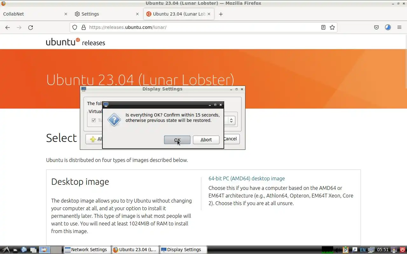
Task: Click Cancel in the Display Settings window
Action: coord(231,139)
